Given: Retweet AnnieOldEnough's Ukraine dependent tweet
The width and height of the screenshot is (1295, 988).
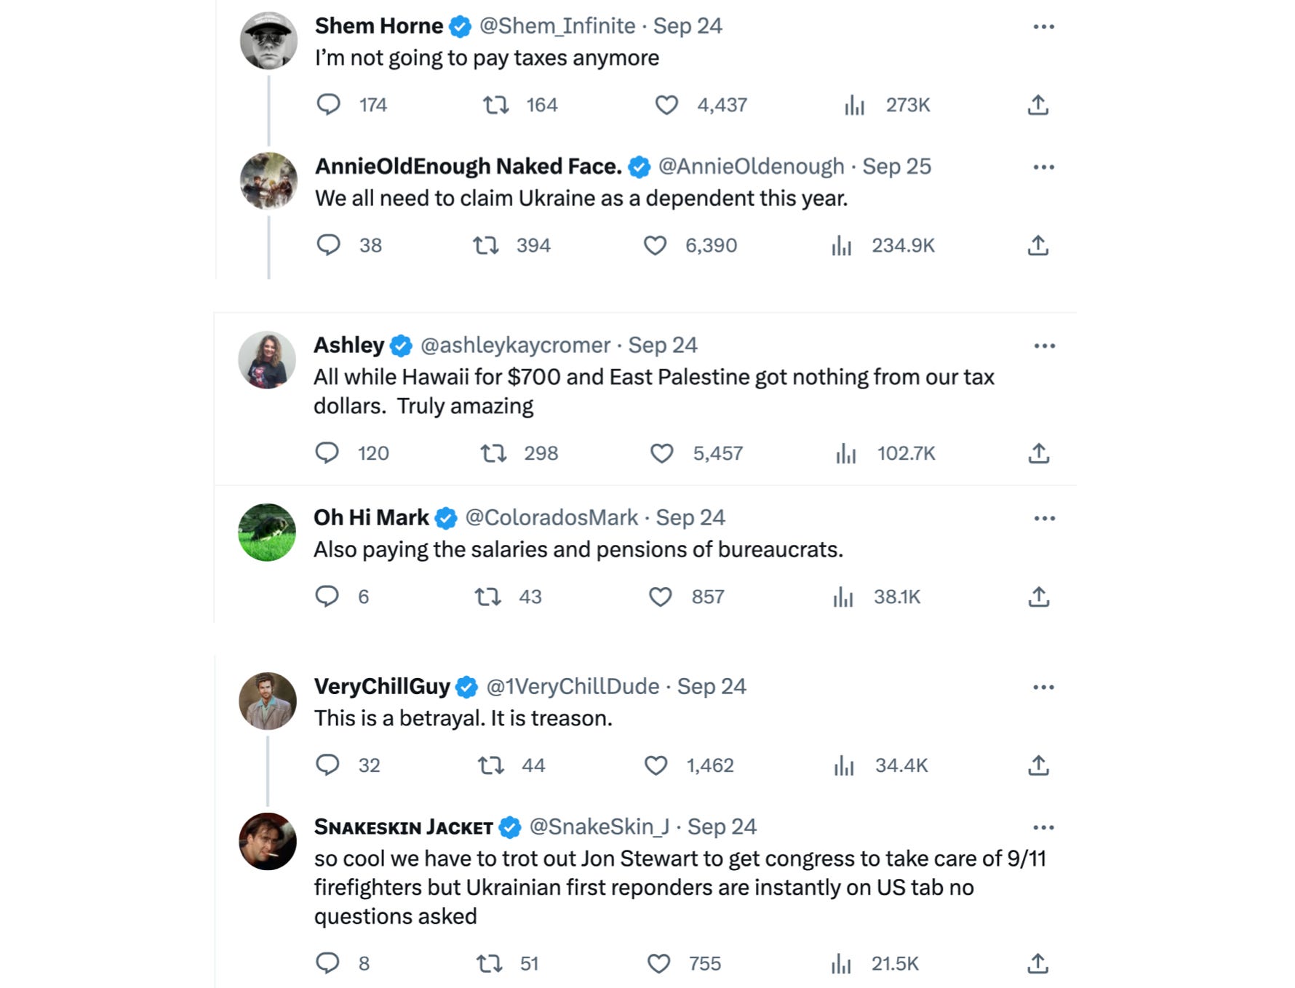Looking at the screenshot, I should (x=486, y=246).
